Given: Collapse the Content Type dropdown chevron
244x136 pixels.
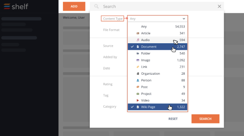Looking at the screenshot, I should (x=184, y=19).
